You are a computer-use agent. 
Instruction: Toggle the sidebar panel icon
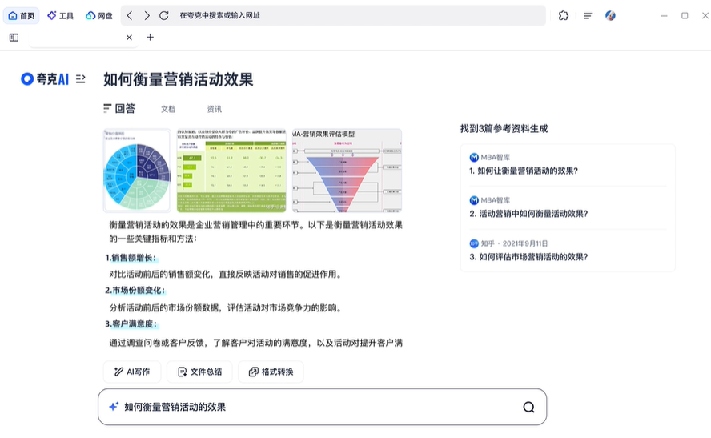pos(14,38)
